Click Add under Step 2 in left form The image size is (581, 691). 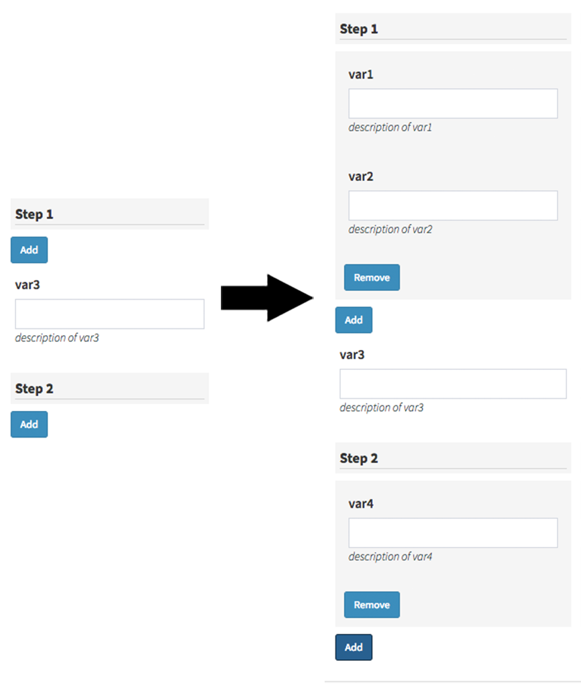(29, 424)
